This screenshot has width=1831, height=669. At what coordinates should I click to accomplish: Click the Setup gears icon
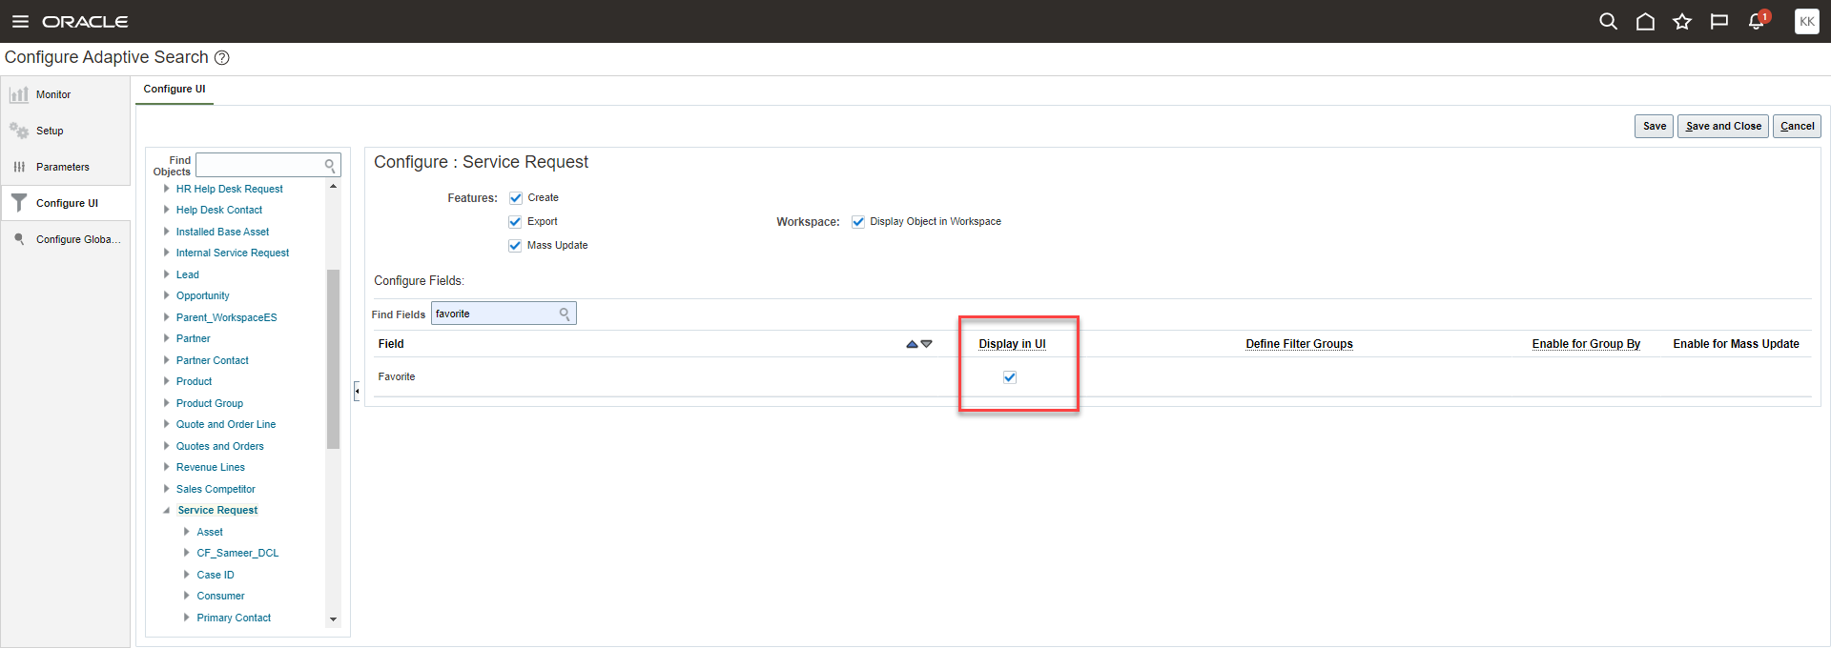(18, 131)
